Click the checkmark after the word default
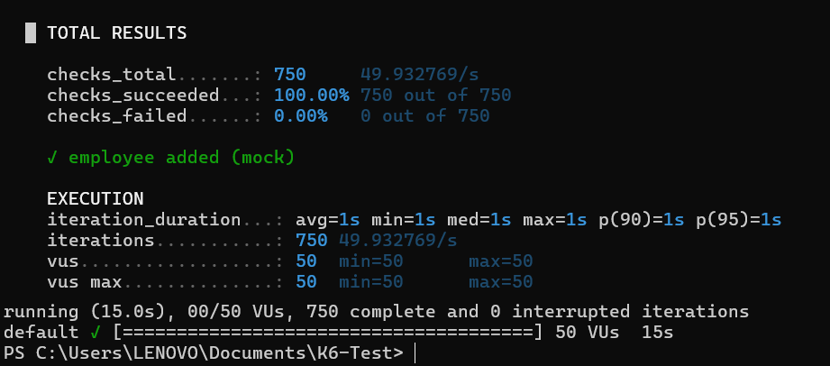830x366 pixels. [x=95, y=333]
